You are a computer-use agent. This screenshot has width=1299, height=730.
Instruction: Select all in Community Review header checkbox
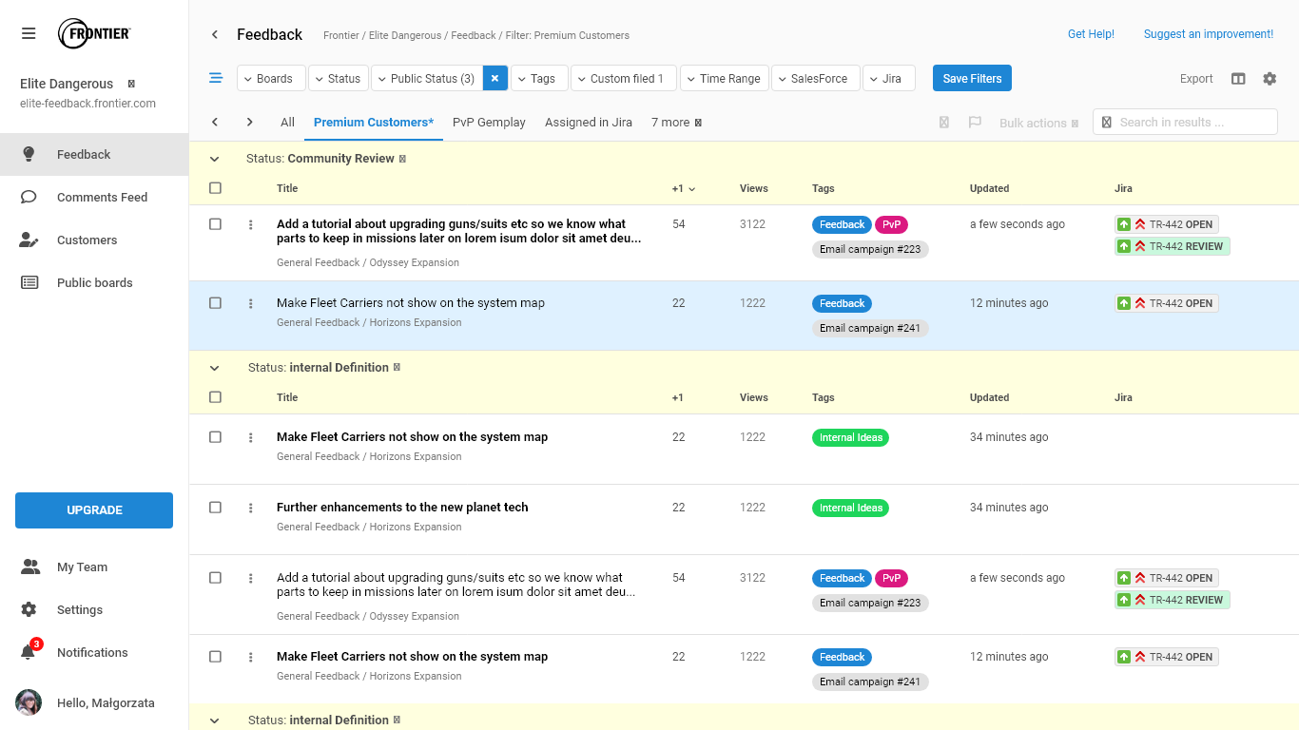(x=215, y=188)
